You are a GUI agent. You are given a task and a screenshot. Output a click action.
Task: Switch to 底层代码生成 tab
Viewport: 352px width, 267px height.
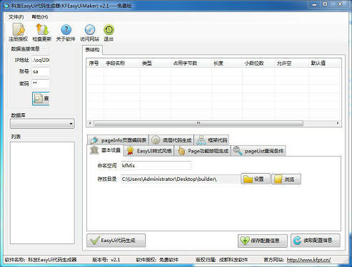tap(171, 140)
